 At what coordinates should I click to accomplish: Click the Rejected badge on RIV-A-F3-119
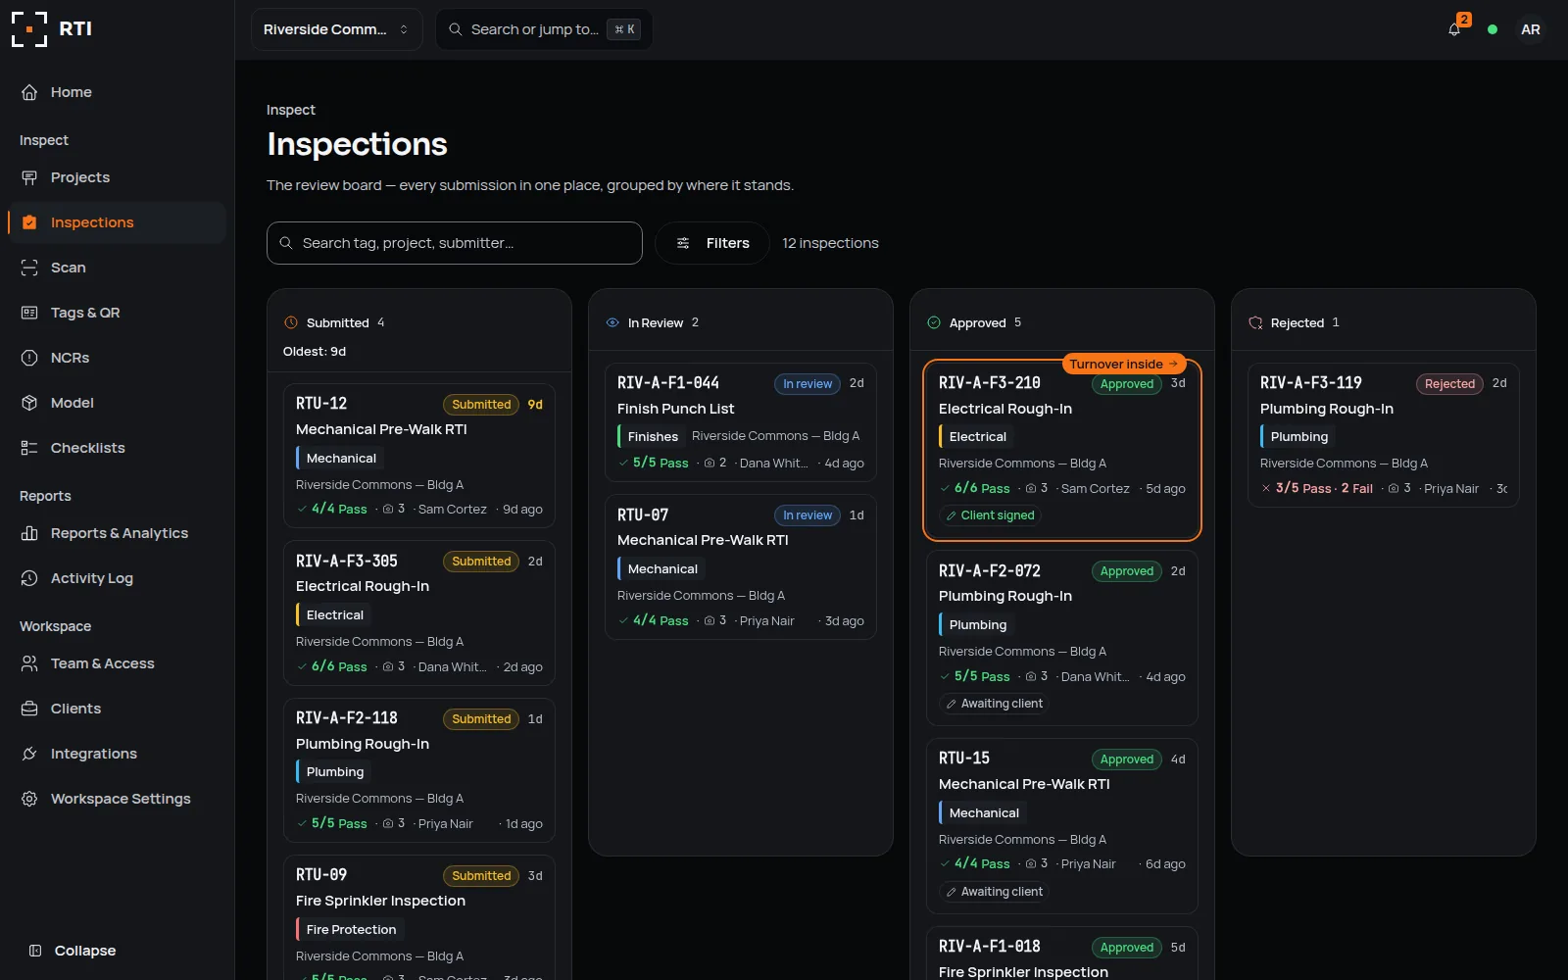(1449, 384)
